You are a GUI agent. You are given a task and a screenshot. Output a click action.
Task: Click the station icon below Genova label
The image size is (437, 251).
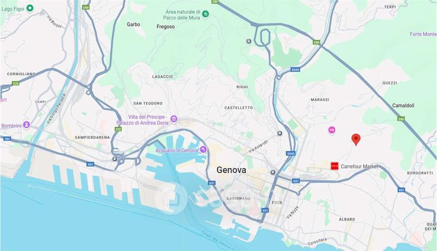pyautogui.click(x=273, y=172)
